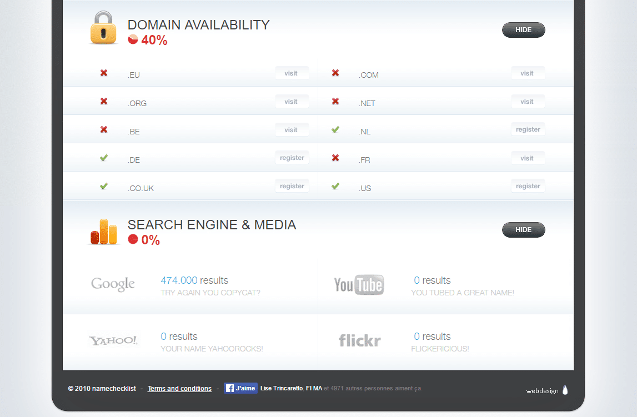Register the .DE domain
637x417 pixels.
[292, 158]
